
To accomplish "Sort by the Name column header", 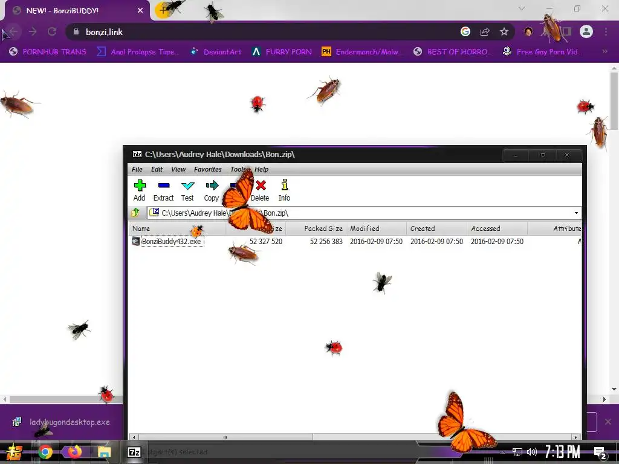I will click(x=177, y=228).
